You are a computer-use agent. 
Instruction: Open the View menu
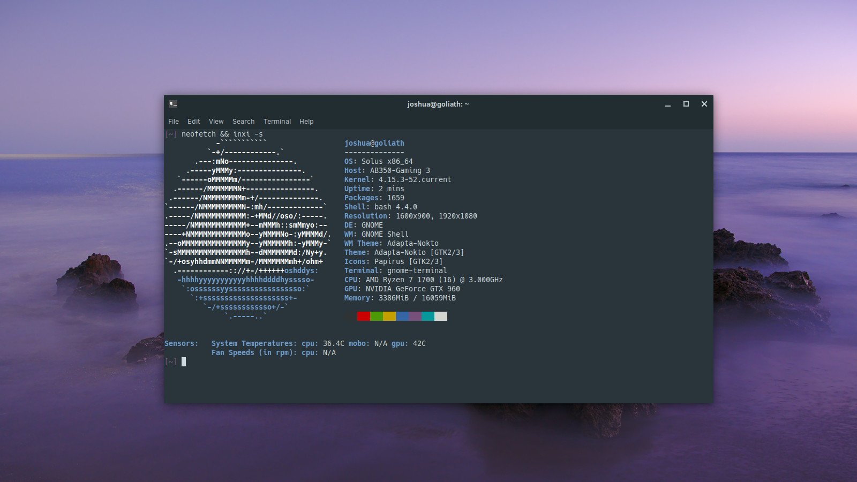click(216, 122)
